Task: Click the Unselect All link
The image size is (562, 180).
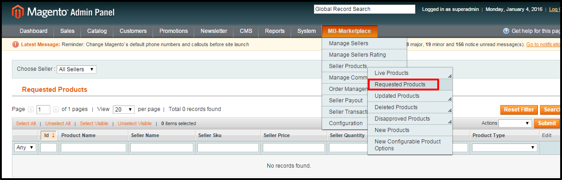Action: (x=58, y=123)
